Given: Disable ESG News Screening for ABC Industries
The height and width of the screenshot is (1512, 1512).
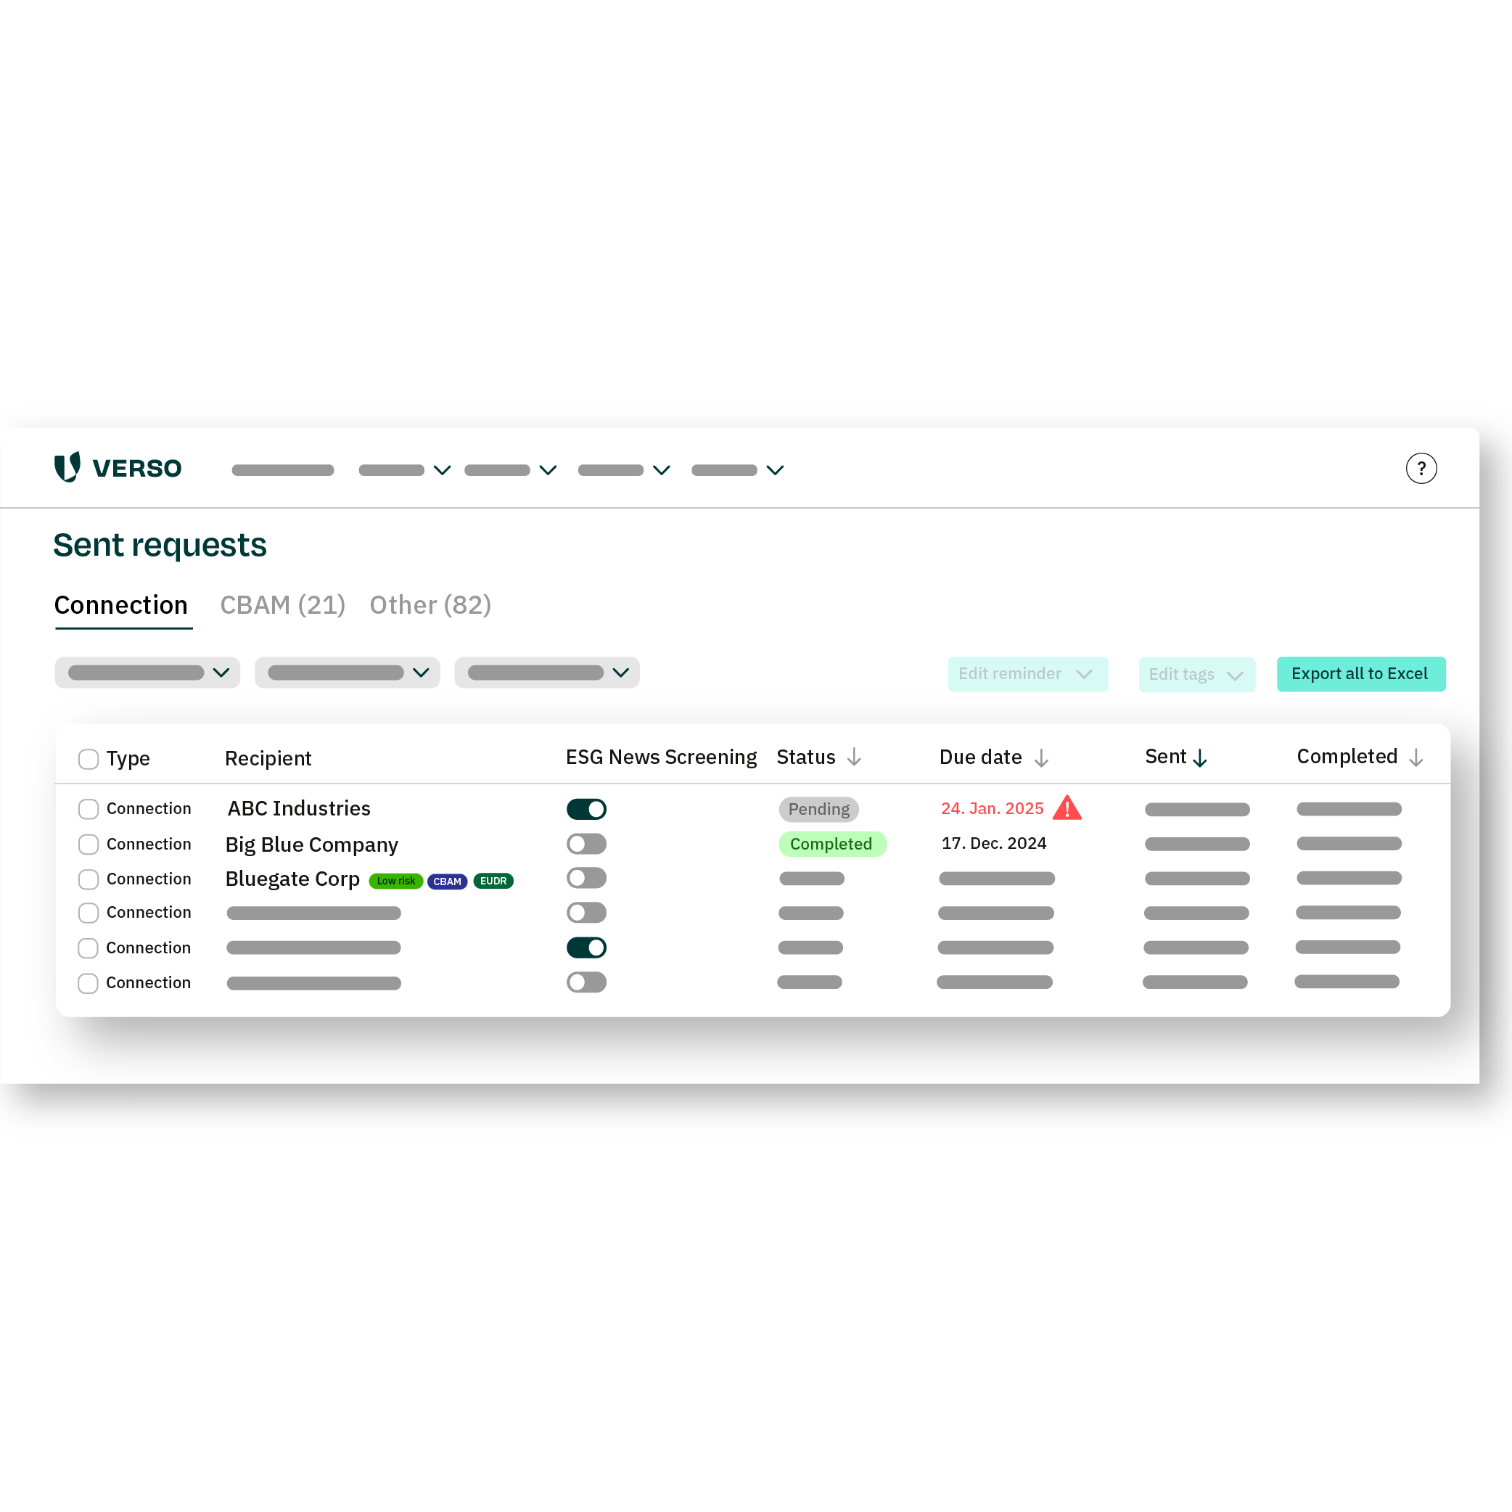Looking at the screenshot, I should tap(586, 808).
